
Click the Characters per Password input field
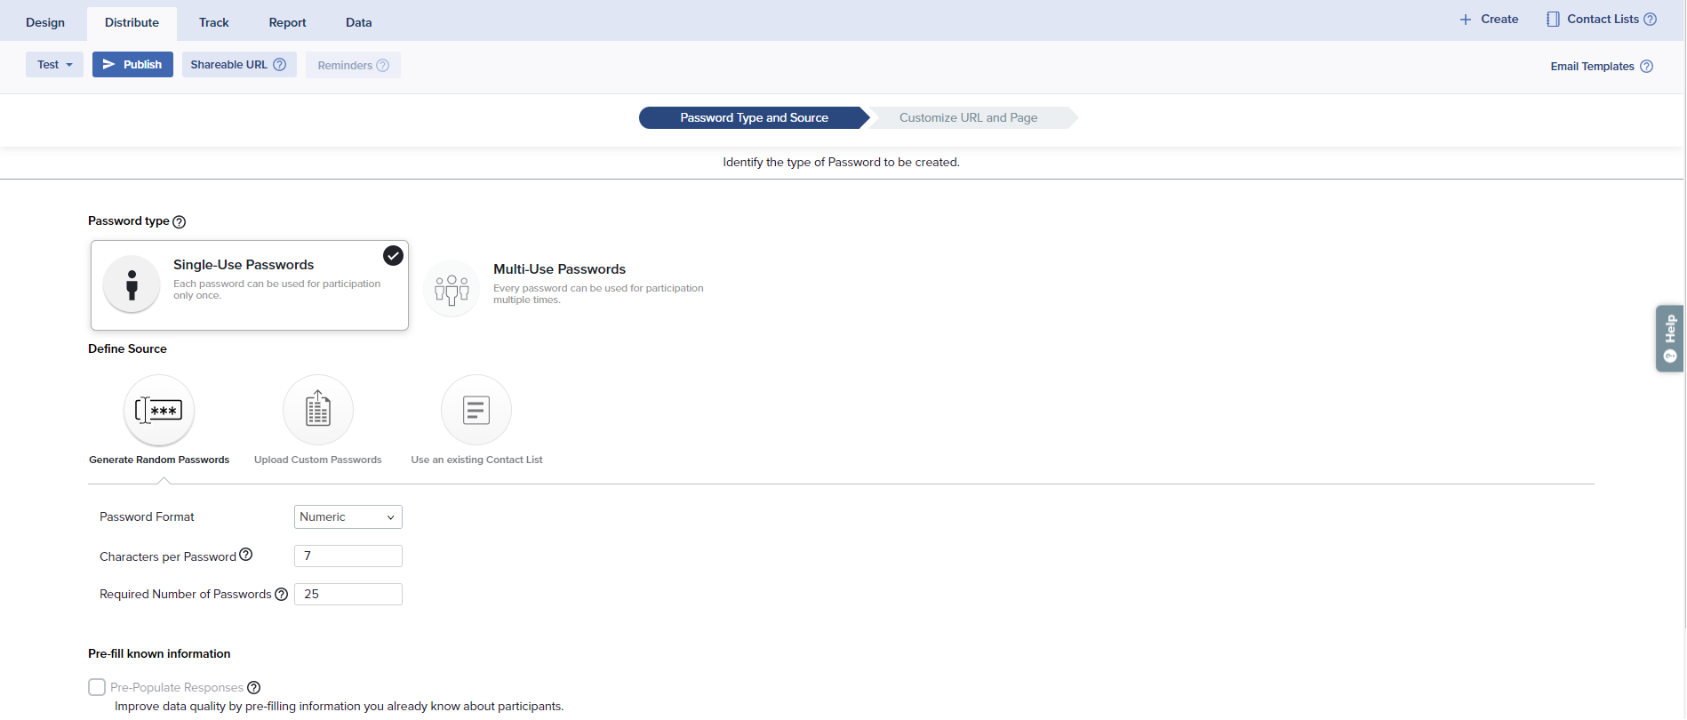(348, 556)
